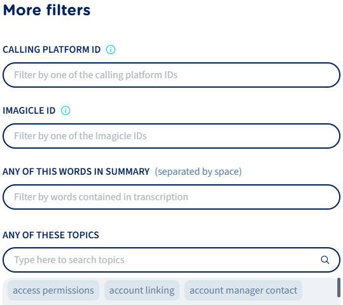Focus the Imagicle IDs filter field
Image resolution: width=343 pixels, height=305 pixels.
[172, 136]
